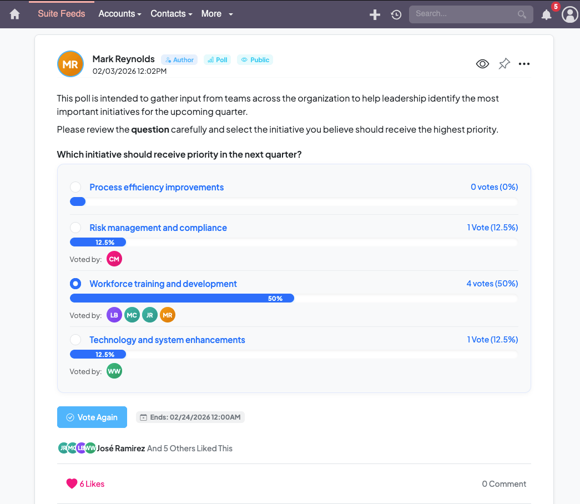The width and height of the screenshot is (580, 504).
Task: Click the plus icon to create new record
Action: click(x=375, y=14)
